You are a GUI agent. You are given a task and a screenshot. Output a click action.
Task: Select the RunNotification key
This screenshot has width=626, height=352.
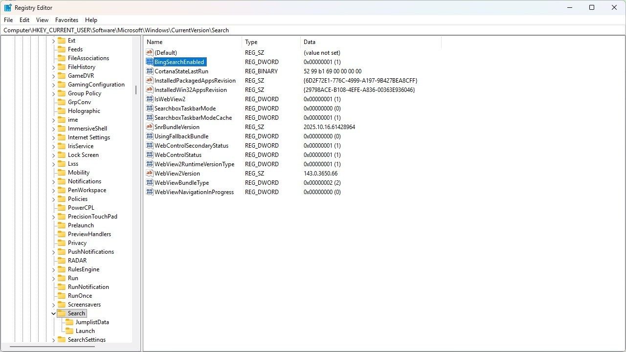(x=88, y=287)
